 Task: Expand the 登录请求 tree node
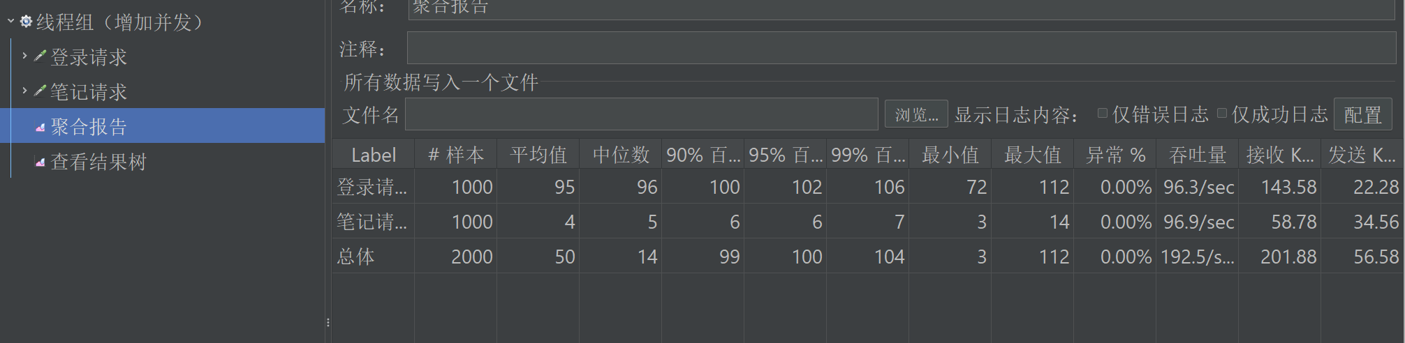(25, 55)
